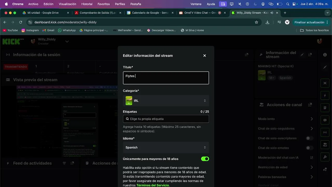Open the Feed de actividades filter icon
This screenshot has height=187, width=332.
pyautogui.click(x=64, y=163)
